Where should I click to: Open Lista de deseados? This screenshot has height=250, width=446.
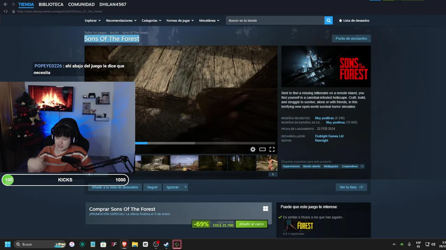coord(354,20)
